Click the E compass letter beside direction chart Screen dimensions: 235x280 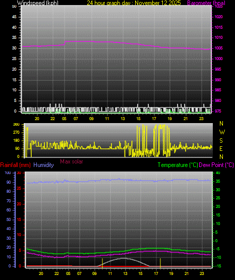221,148
